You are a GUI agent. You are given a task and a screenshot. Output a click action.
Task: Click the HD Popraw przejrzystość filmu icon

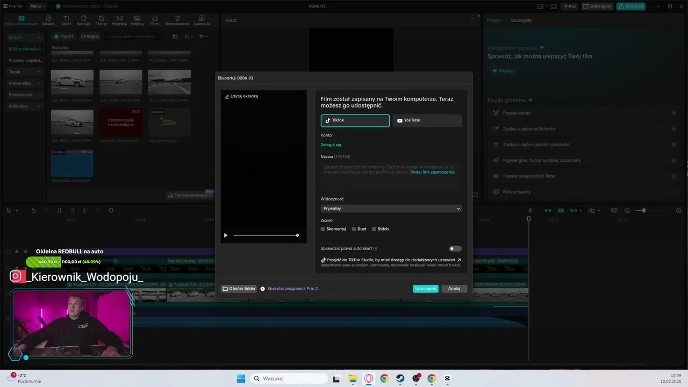click(x=497, y=176)
